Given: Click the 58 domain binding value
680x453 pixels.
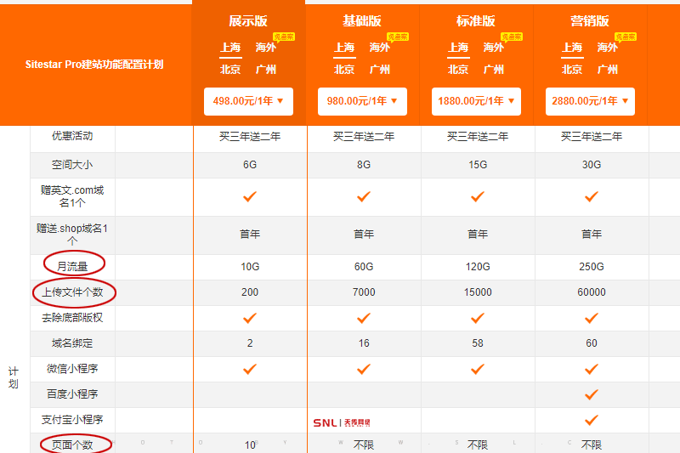Looking at the screenshot, I should tap(478, 343).
